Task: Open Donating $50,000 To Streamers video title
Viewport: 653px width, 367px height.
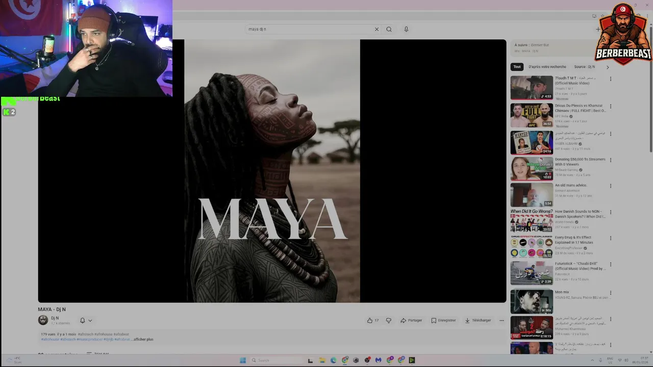Action: [x=580, y=162]
